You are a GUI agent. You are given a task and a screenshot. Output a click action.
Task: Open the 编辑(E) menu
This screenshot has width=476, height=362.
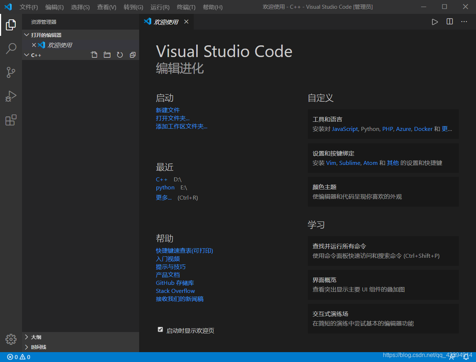(x=55, y=7)
